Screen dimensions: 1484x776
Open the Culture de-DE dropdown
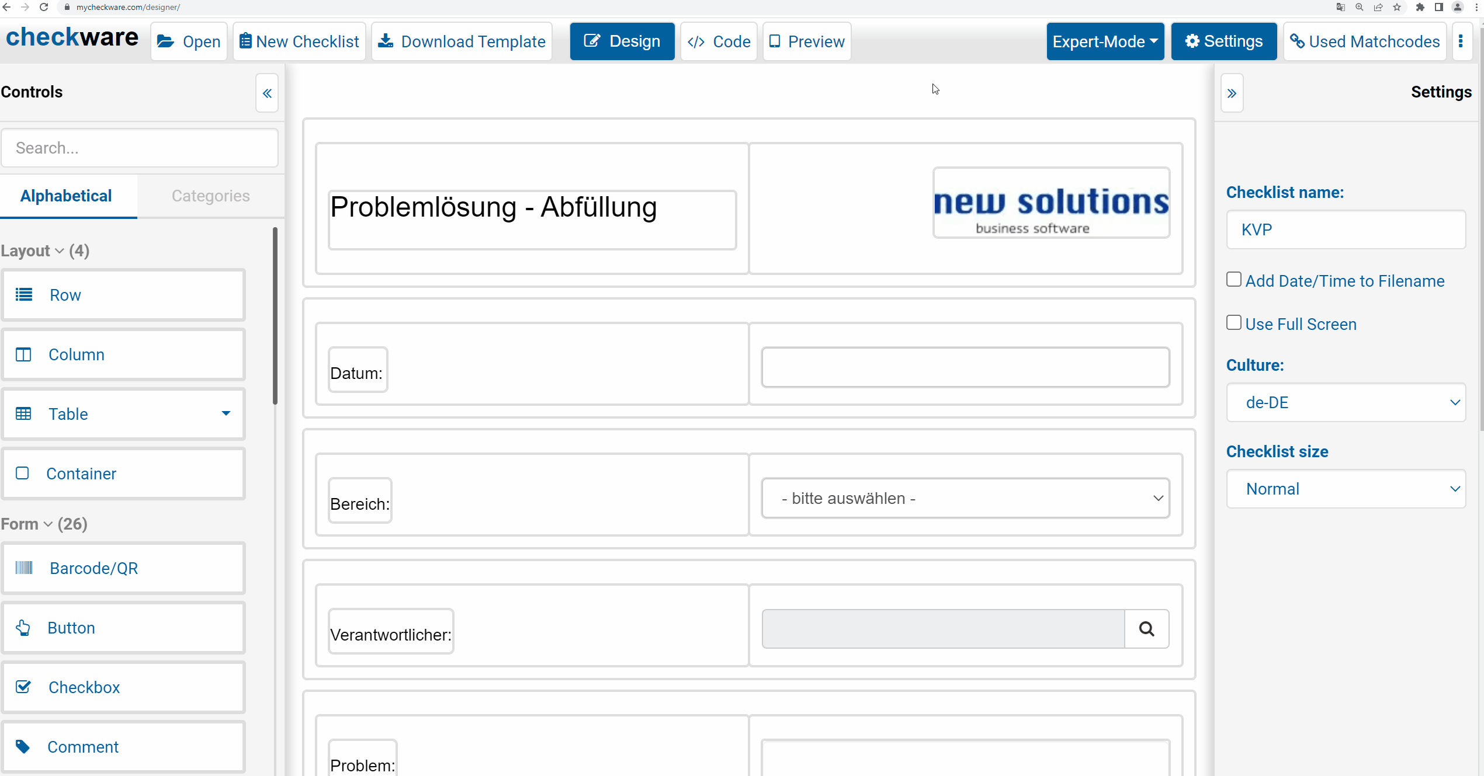1346,402
